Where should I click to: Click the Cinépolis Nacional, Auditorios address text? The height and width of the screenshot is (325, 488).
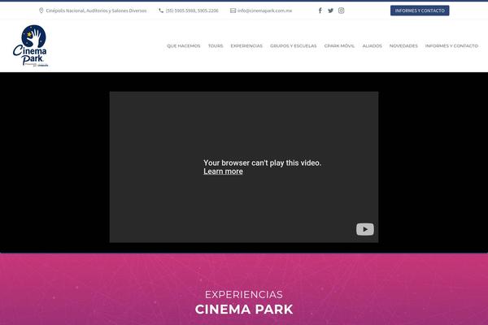pyautogui.click(x=96, y=11)
